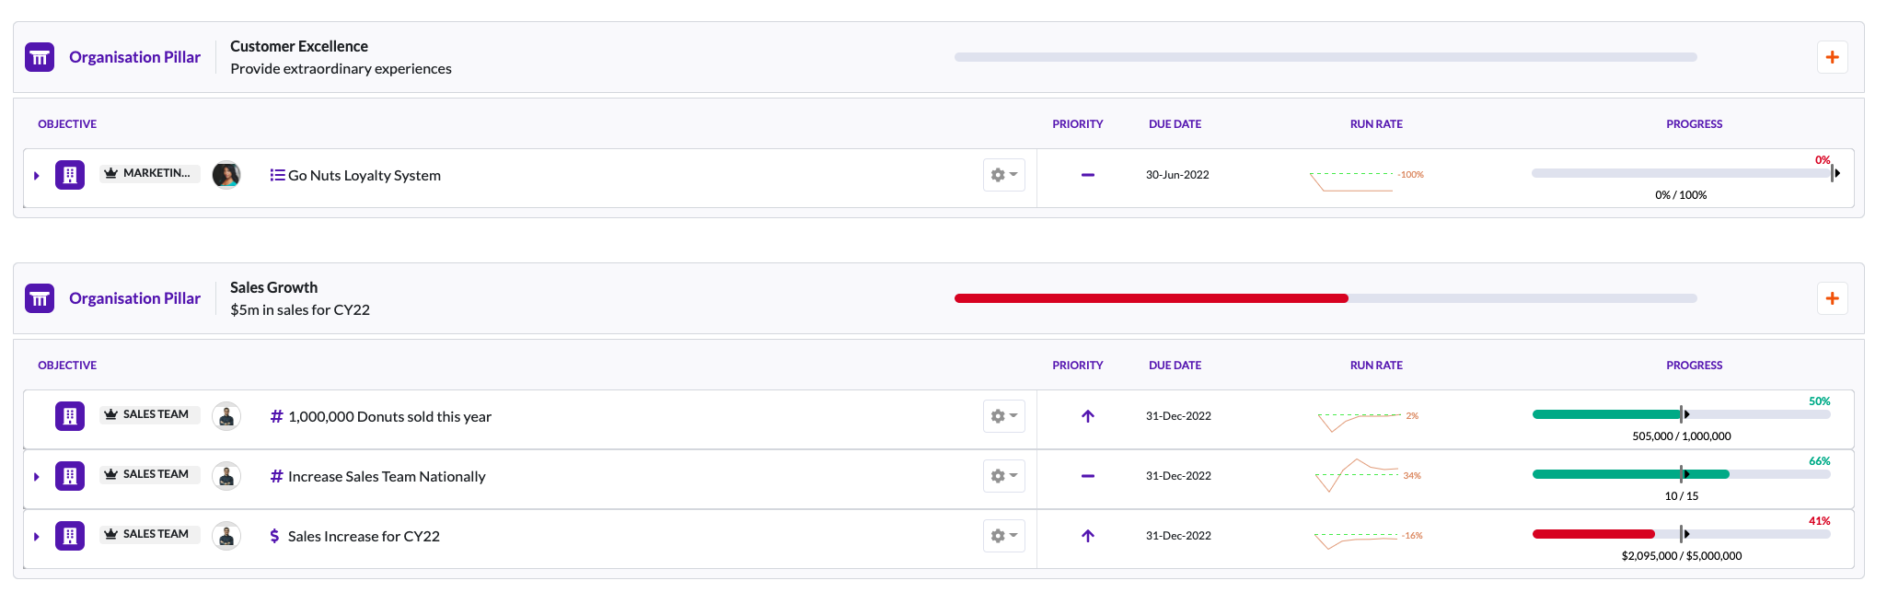Image resolution: width=1887 pixels, height=604 pixels.
Task: Open Sales Increase for CY22 objective
Action: [364, 537]
